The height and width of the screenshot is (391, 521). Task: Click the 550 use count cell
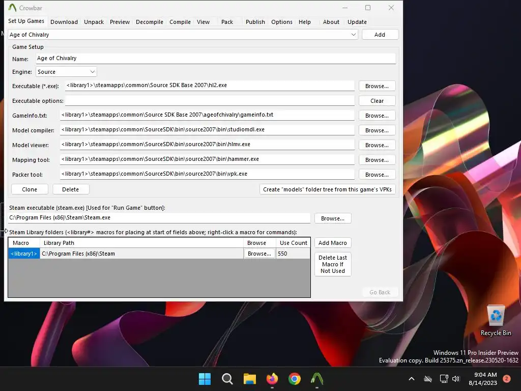[293, 254]
